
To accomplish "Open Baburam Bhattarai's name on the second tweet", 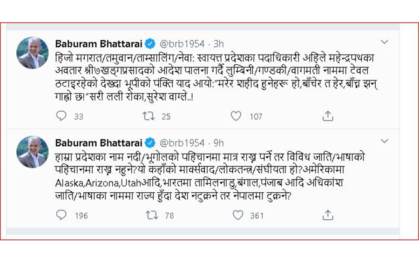I will [99, 143].
